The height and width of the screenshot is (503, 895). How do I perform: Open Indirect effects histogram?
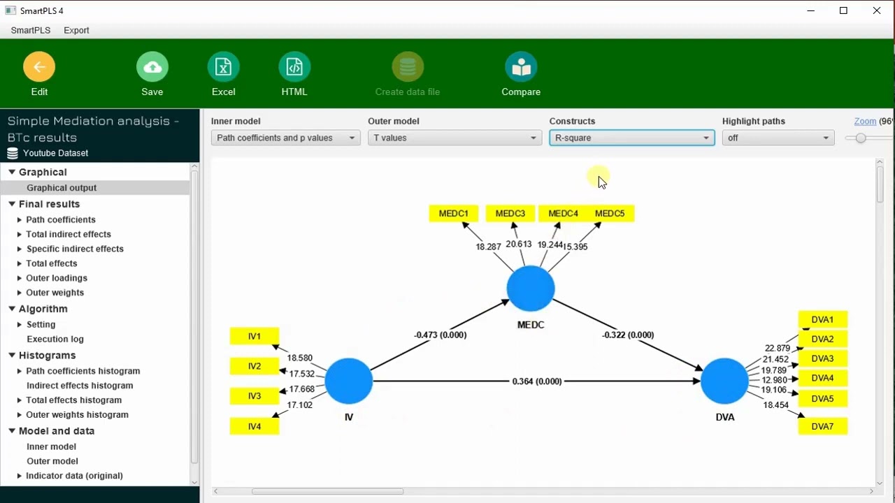point(80,386)
